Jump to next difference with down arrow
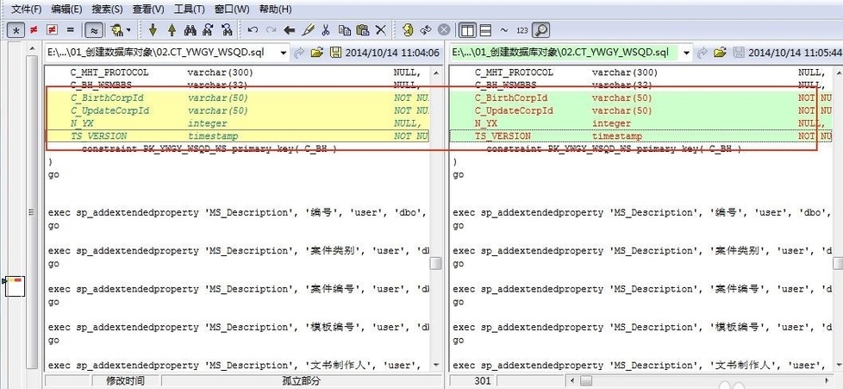The width and height of the screenshot is (843, 389). tap(153, 30)
